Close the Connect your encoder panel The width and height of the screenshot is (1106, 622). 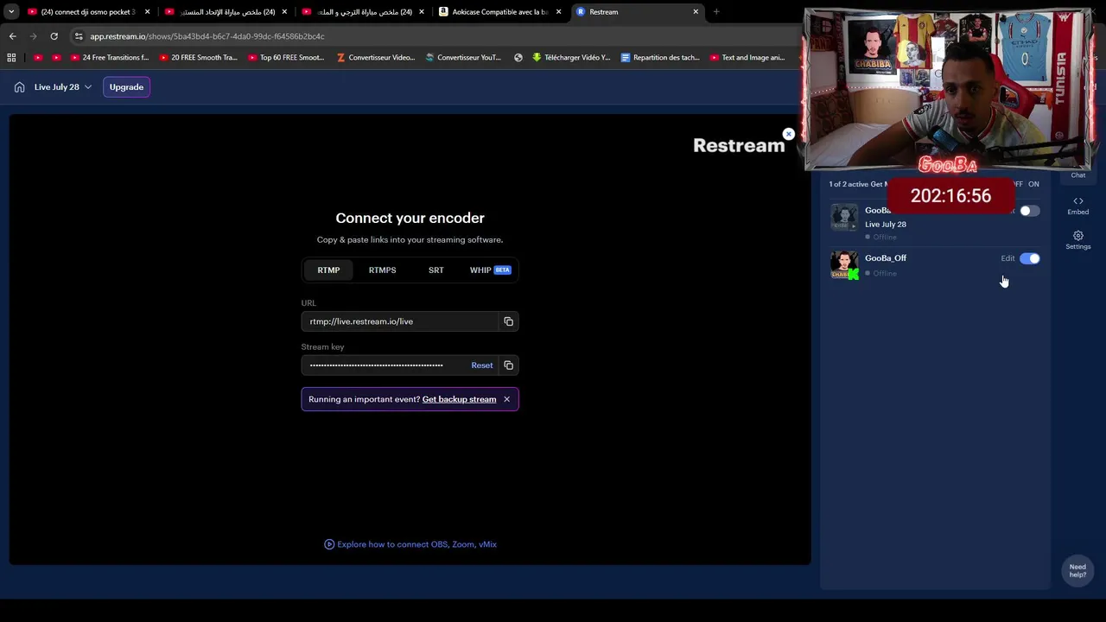coord(788,134)
